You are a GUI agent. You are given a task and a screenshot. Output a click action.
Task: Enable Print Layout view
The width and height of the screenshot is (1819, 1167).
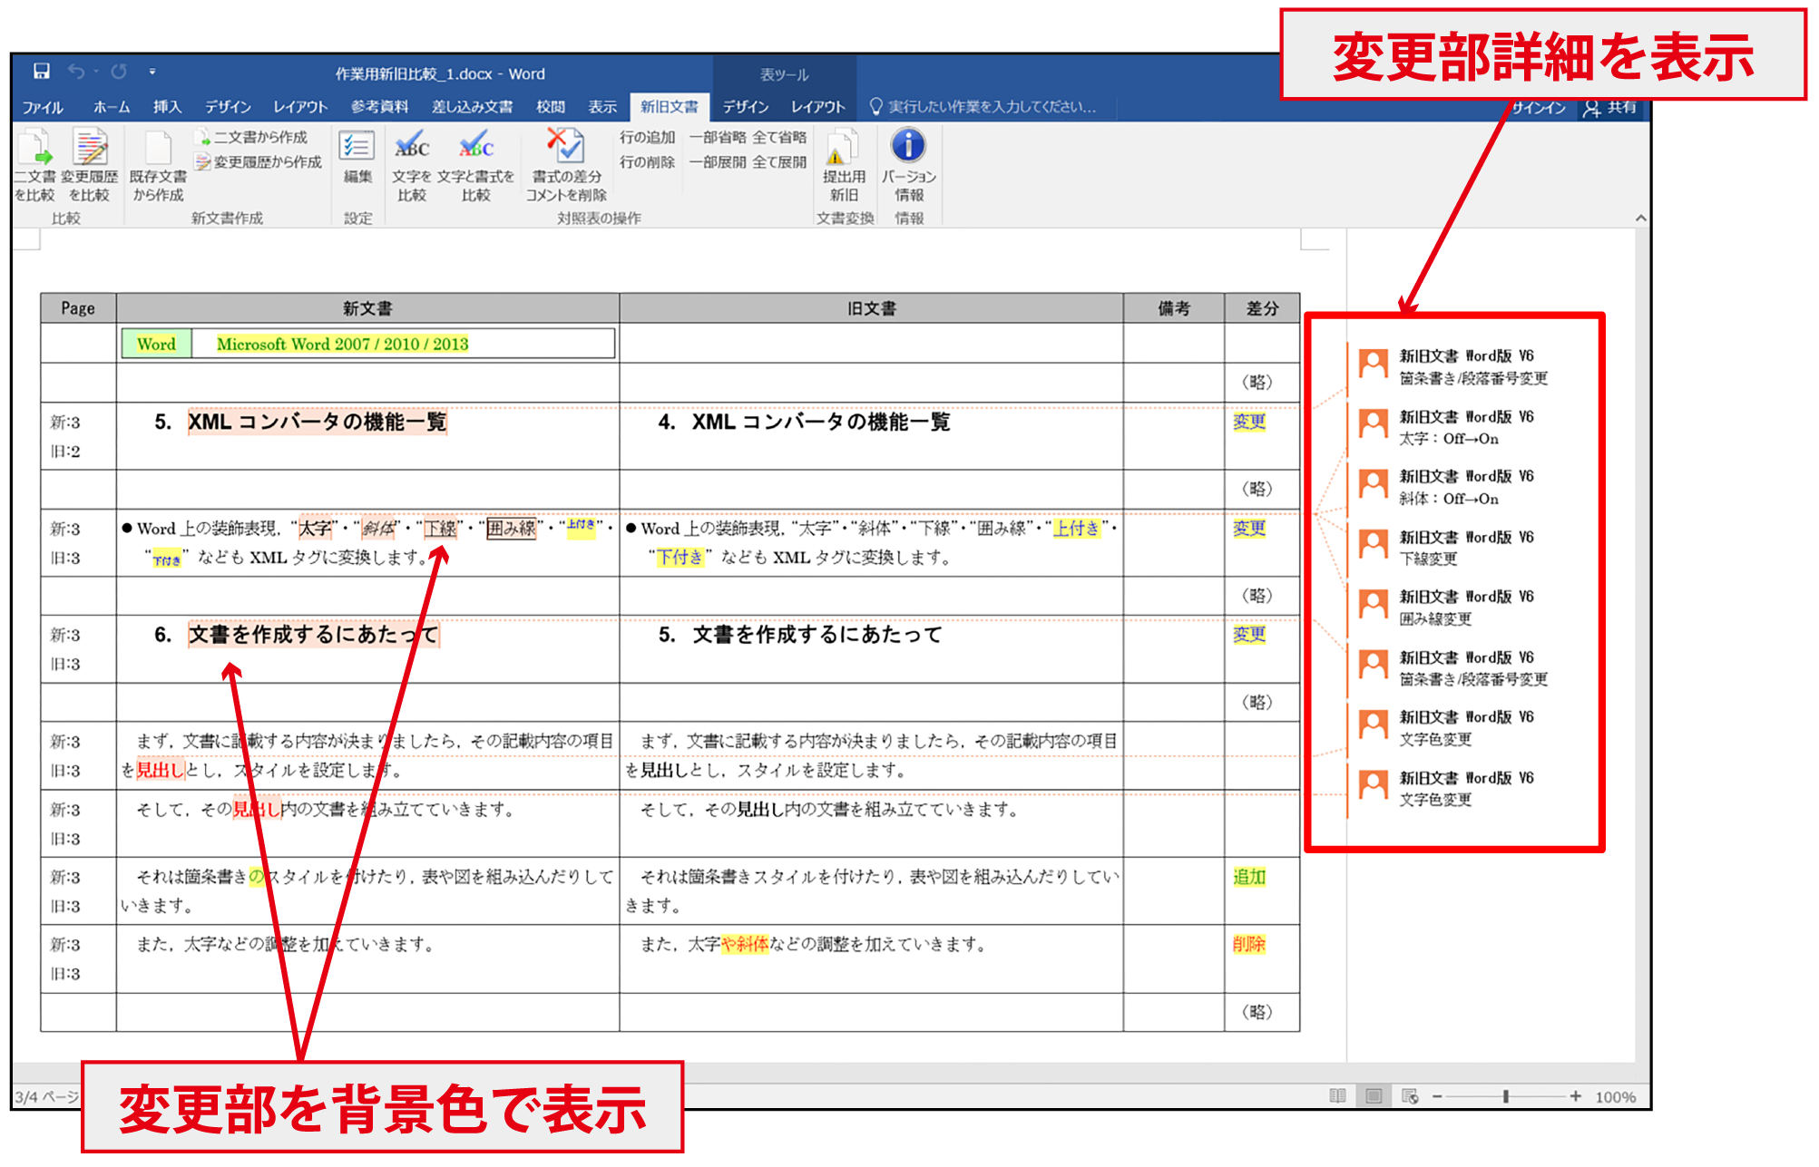coord(1372,1096)
